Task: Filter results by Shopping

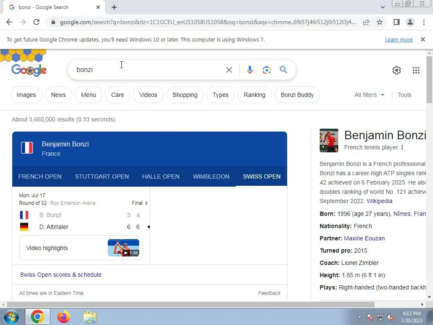Action: 185,95
